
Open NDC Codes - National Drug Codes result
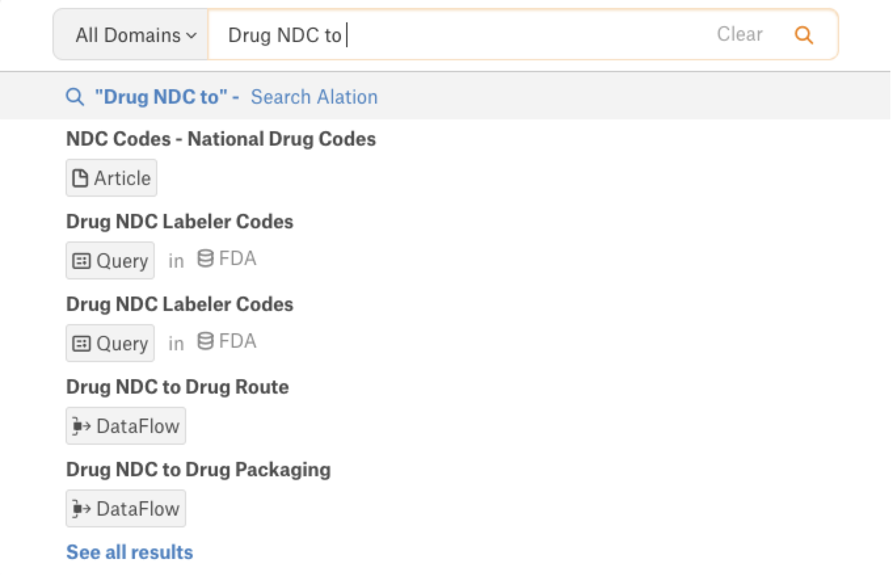(x=221, y=139)
